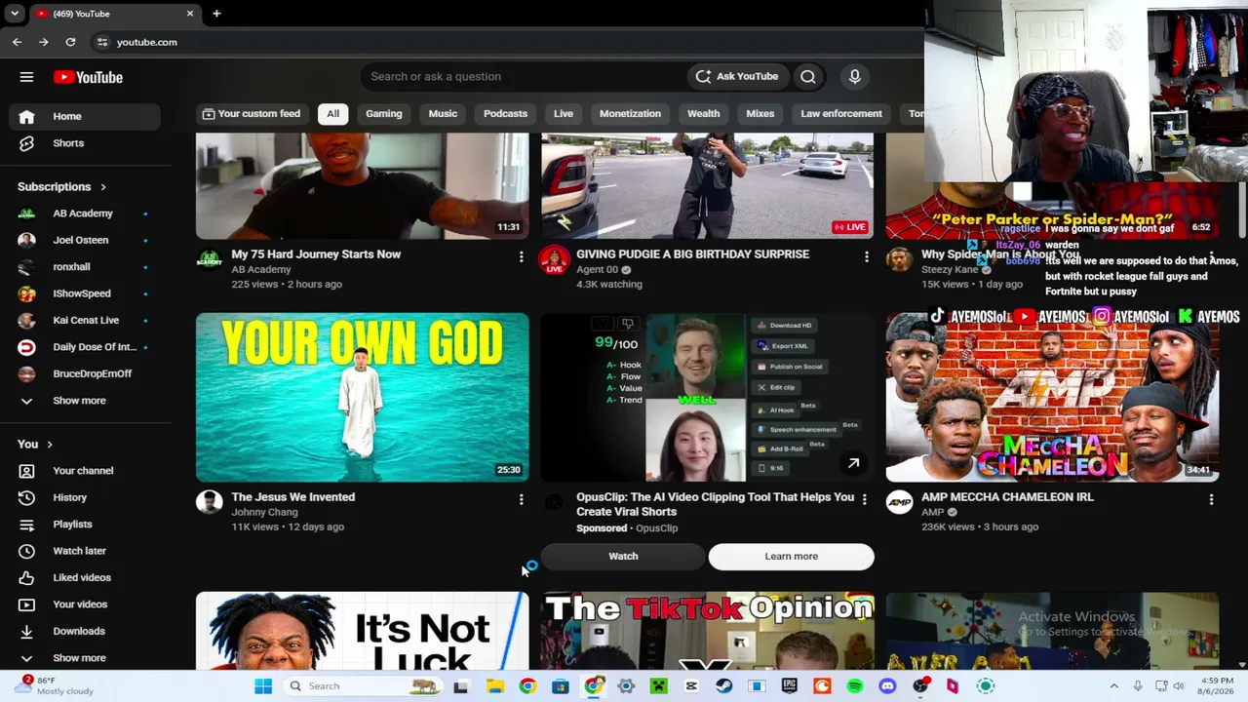1248x702 pixels.
Task: Select the Music filter chip
Action: coord(443,114)
